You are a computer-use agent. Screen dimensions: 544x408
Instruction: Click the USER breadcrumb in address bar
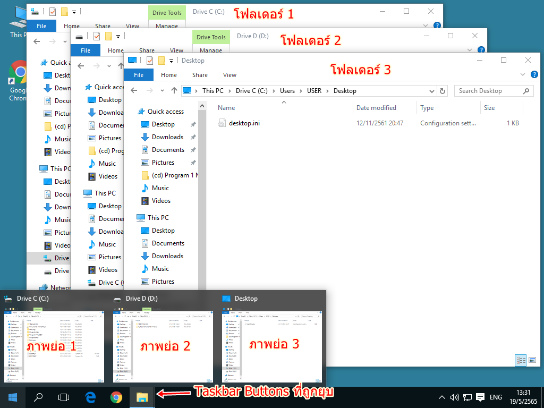(314, 91)
